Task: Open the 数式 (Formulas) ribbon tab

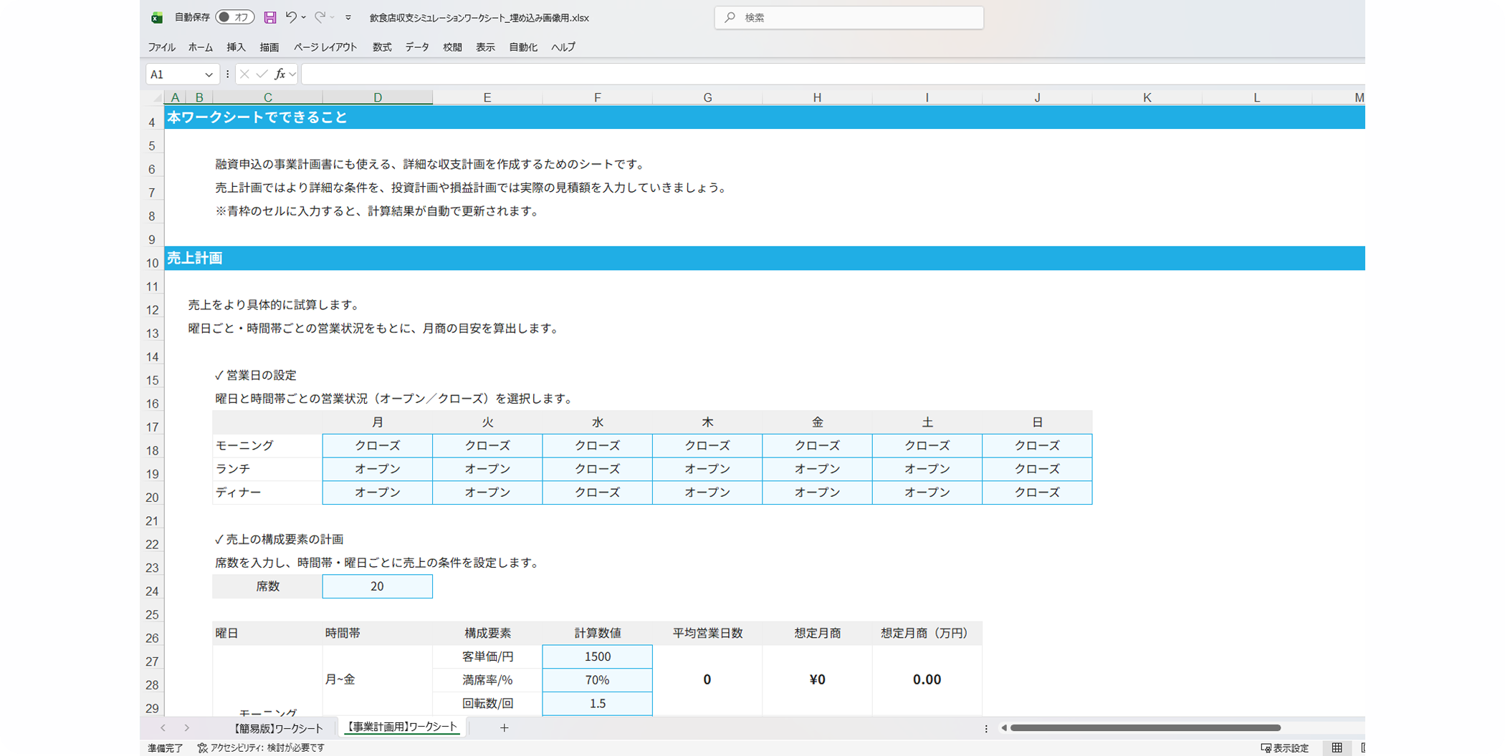Action: (x=381, y=47)
